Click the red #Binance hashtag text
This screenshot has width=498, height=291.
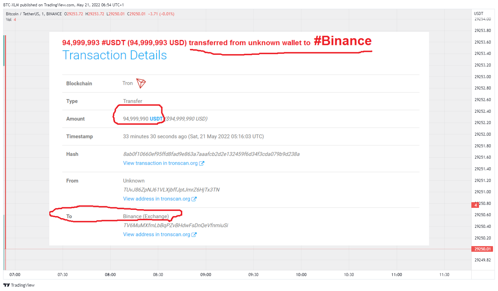pos(342,41)
